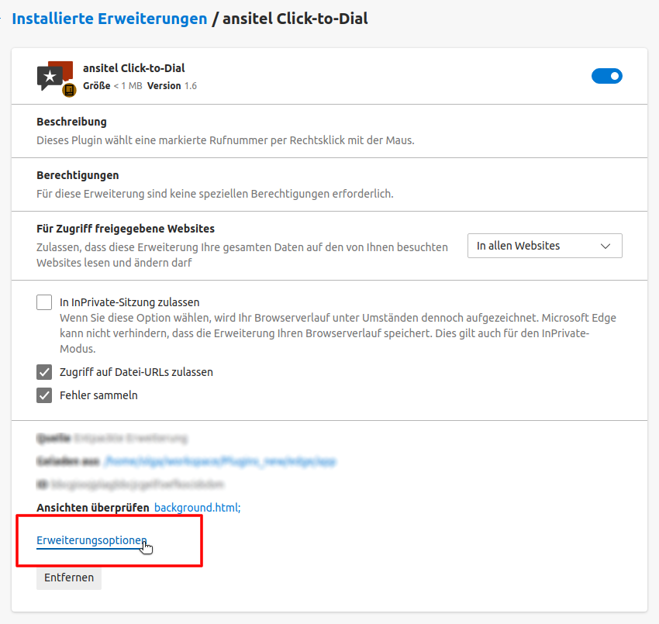Open the background.html view link
Image resolution: width=659 pixels, height=624 pixels.
[198, 508]
